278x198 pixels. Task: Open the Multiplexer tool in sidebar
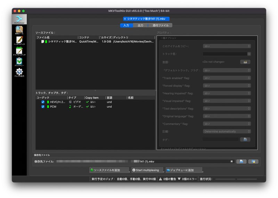pyautogui.click(x=19, y=19)
